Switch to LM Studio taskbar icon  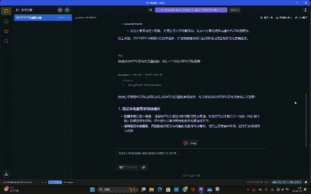pos(201,189)
